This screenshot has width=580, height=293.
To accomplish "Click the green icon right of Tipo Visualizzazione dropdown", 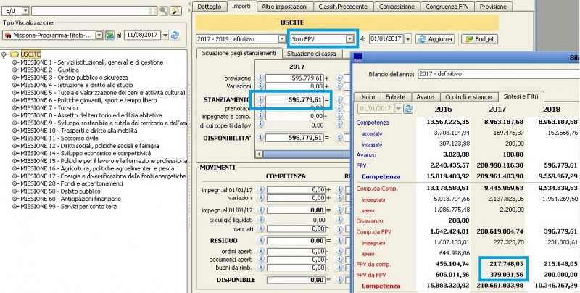I will coord(109,35).
